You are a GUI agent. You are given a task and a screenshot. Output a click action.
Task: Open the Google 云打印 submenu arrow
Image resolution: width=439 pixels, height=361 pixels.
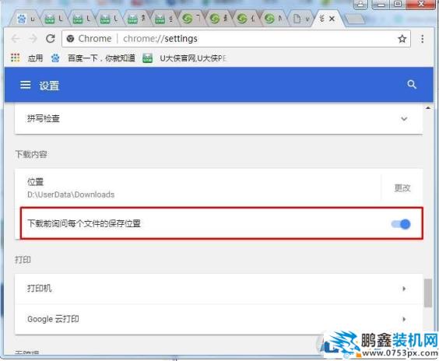tap(404, 319)
